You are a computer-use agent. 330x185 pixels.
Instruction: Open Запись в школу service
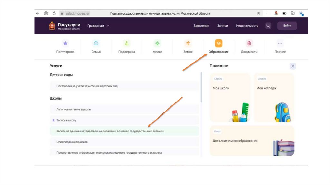tap(124, 120)
